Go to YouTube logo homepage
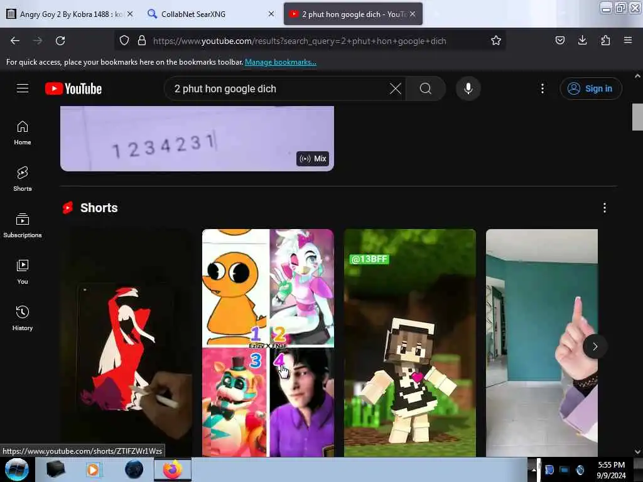 73,88
